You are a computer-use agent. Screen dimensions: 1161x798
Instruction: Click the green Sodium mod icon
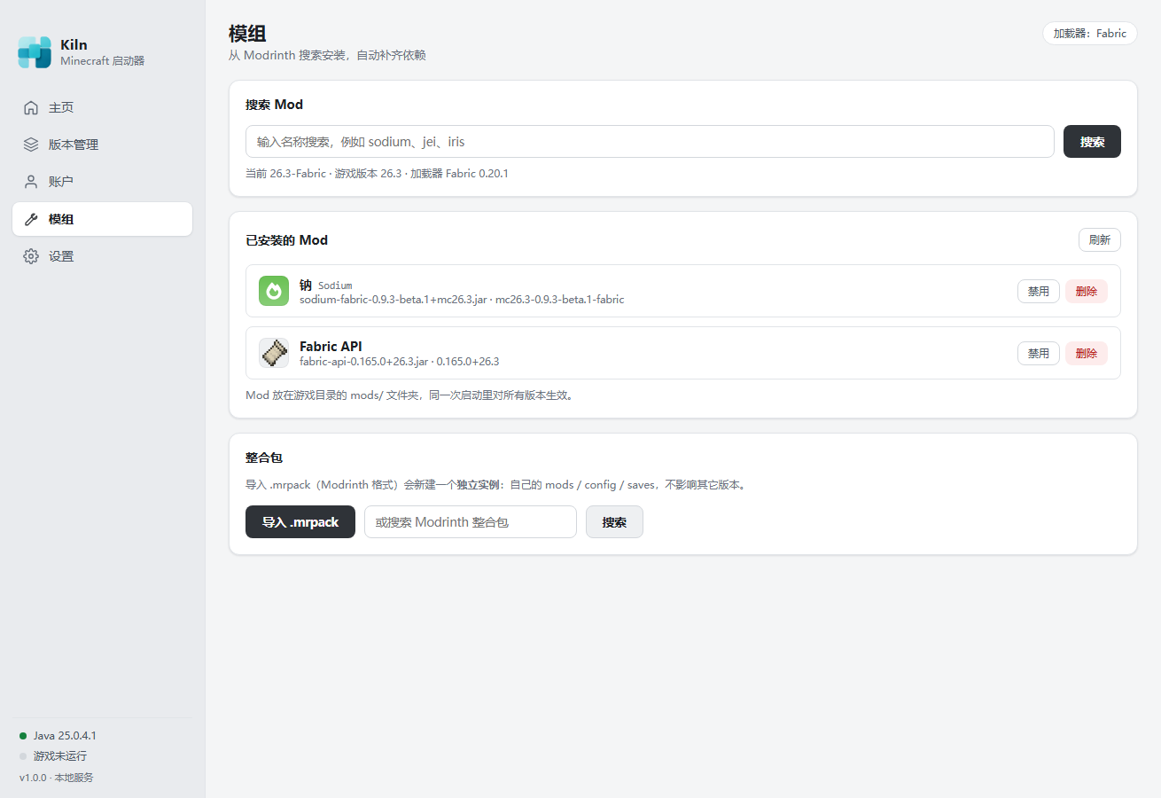pyautogui.click(x=274, y=291)
